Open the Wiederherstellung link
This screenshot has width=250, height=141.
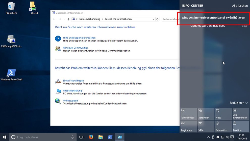[72, 90]
